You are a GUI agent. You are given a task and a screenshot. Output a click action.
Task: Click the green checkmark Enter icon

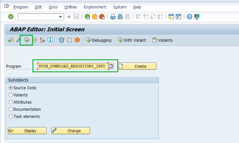11,17
